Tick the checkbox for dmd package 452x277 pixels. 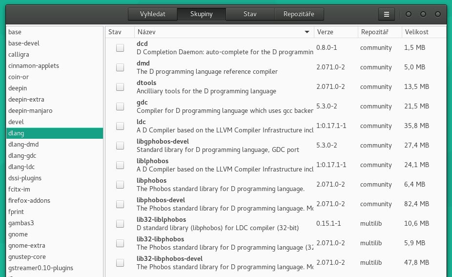(x=120, y=67)
